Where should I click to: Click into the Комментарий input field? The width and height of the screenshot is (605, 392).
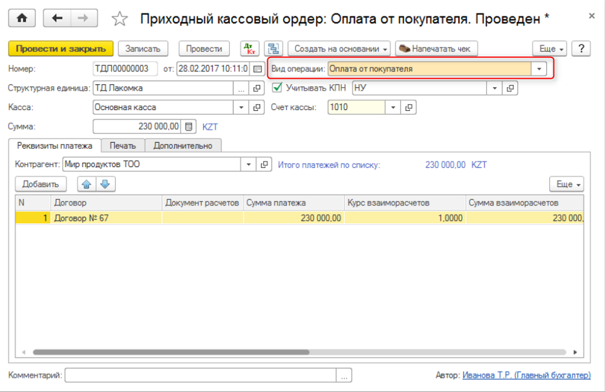pos(200,376)
